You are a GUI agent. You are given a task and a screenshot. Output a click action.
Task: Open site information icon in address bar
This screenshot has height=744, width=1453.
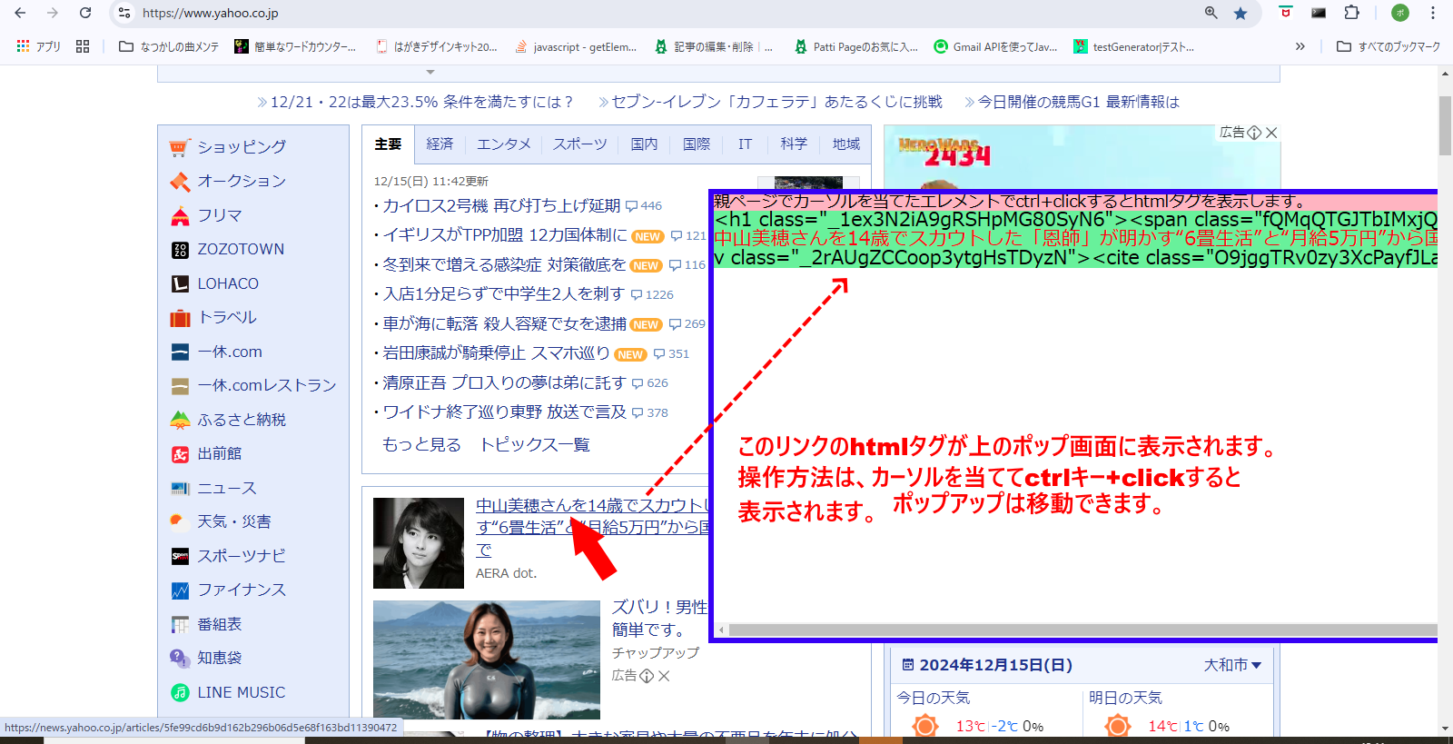tap(124, 13)
